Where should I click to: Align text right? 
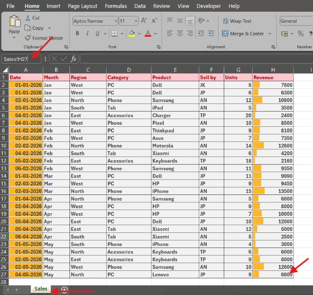click(x=190, y=33)
